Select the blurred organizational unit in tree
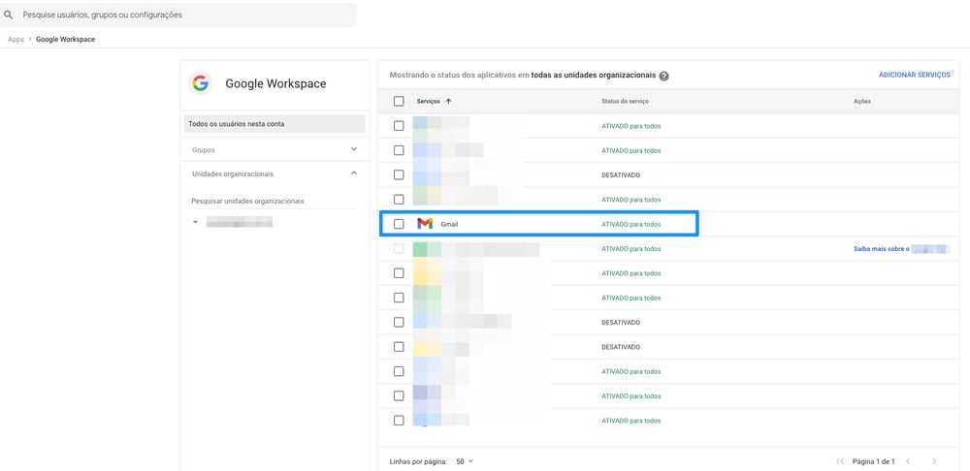 [240, 222]
